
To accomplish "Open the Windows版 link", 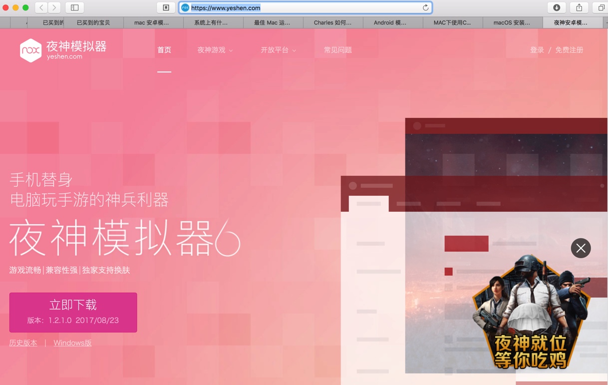I will pyautogui.click(x=72, y=343).
